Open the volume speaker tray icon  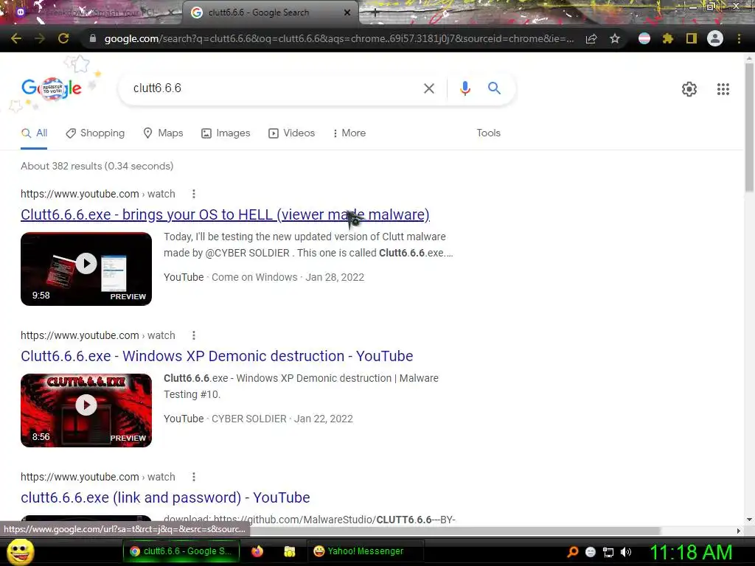coord(626,552)
